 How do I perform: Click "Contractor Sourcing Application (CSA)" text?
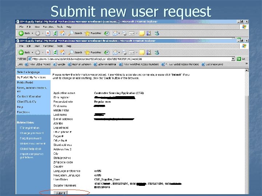pyautogui.click(x=119, y=93)
